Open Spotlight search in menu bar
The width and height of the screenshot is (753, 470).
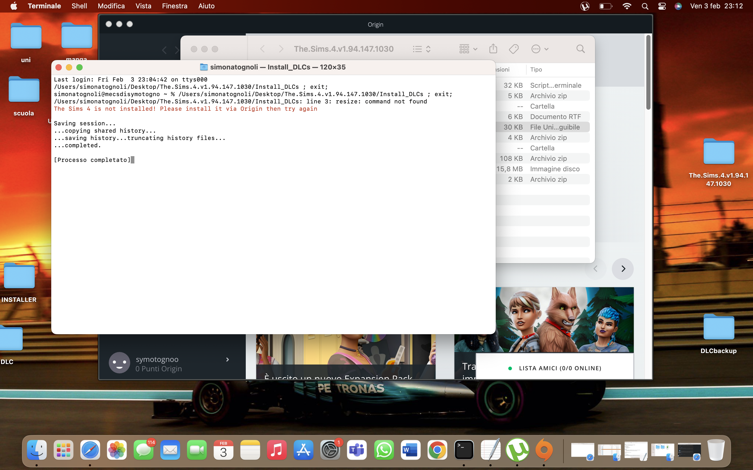[x=645, y=6]
